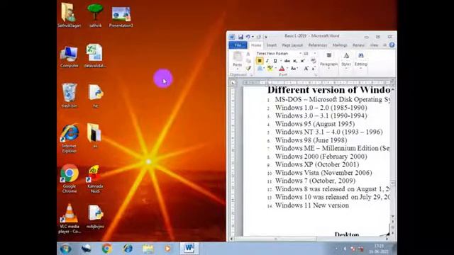Select the Computer desktop icon
The width and height of the screenshot is (454, 255).
pyautogui.click(x=70, y=57)
